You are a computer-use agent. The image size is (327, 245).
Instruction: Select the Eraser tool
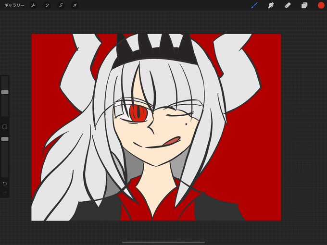(x=288, y=5)
